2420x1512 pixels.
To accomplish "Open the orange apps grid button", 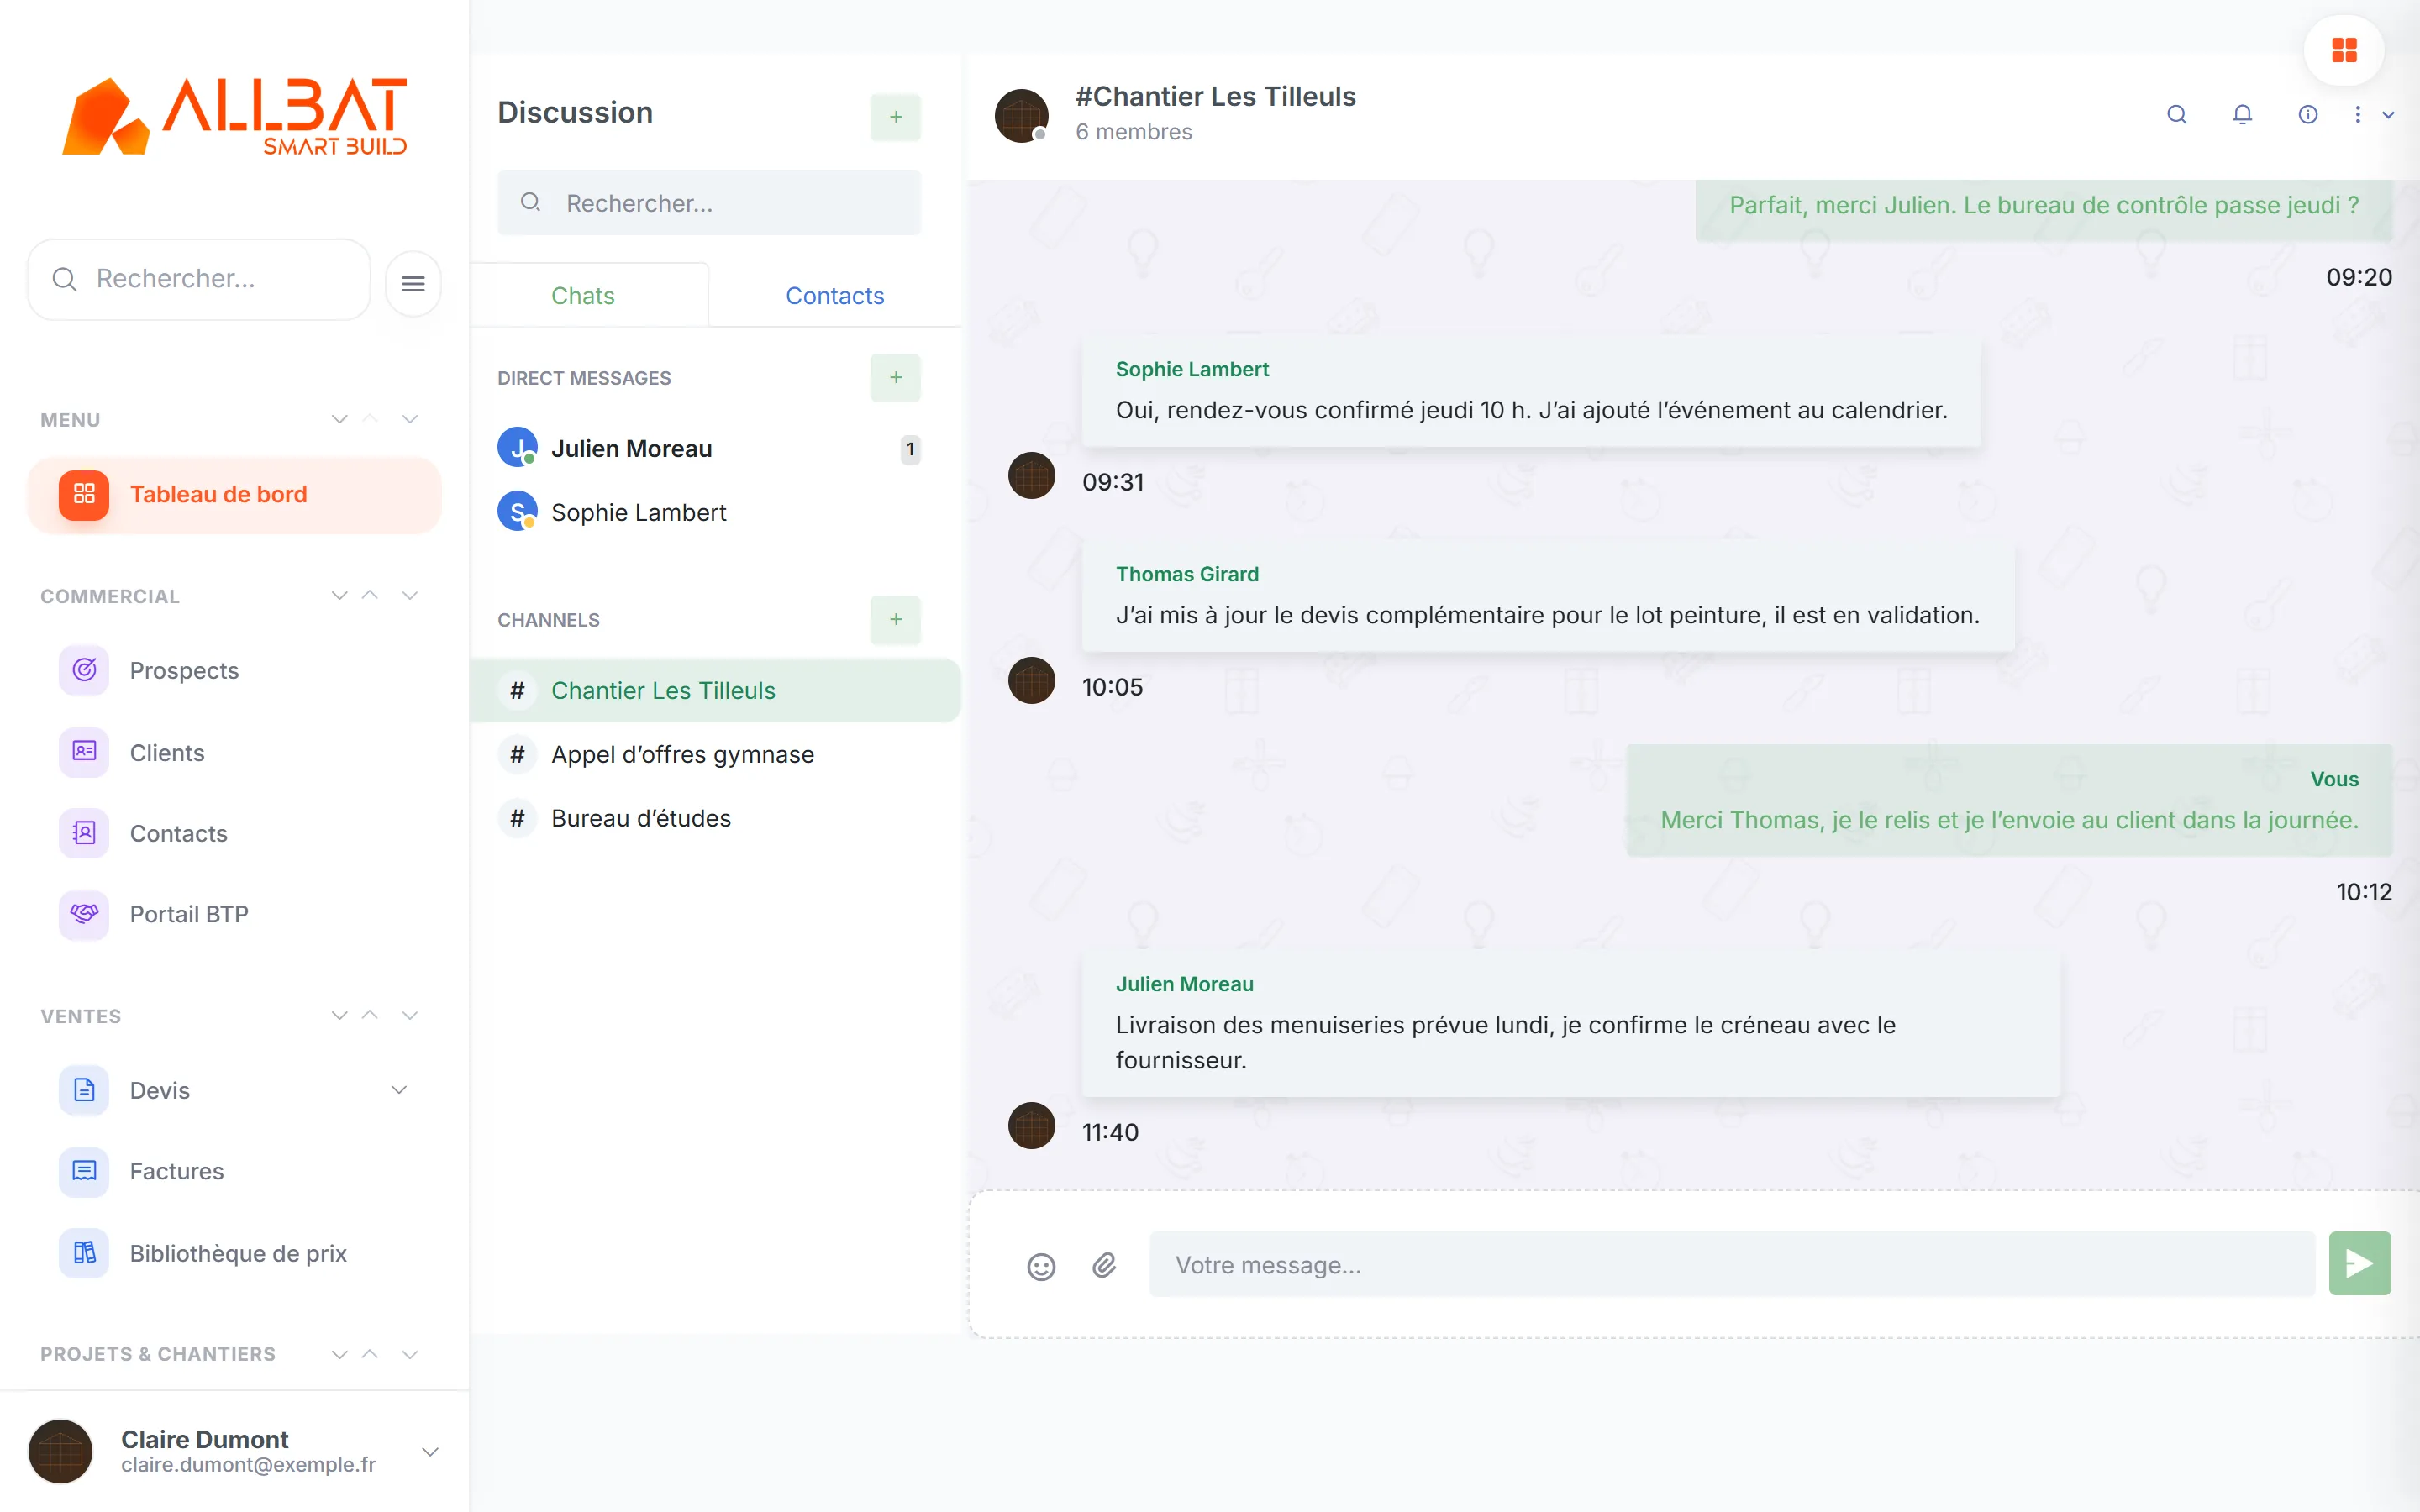I will [2344, 50].
